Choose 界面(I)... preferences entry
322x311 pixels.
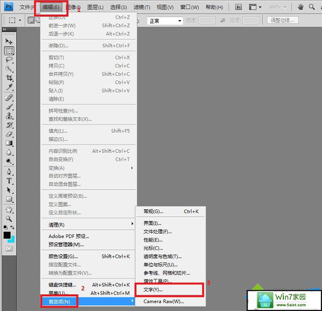[170, 223]
